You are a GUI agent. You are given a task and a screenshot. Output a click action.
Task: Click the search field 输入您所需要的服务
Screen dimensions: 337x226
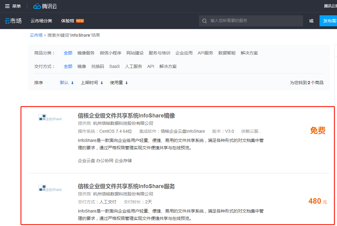(x=251, y=21)
